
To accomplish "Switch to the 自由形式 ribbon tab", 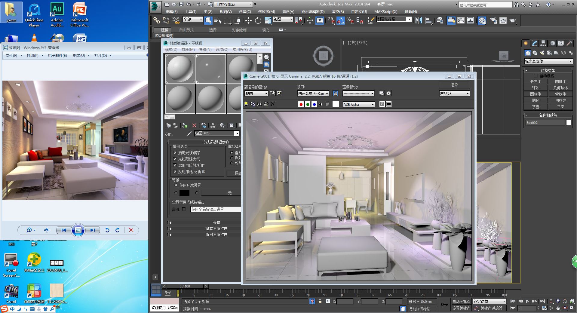I will 186,30.
